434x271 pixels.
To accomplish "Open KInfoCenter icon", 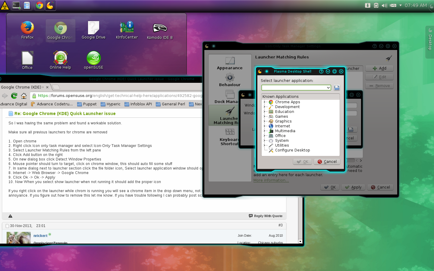I will click(x=127, y=30).
